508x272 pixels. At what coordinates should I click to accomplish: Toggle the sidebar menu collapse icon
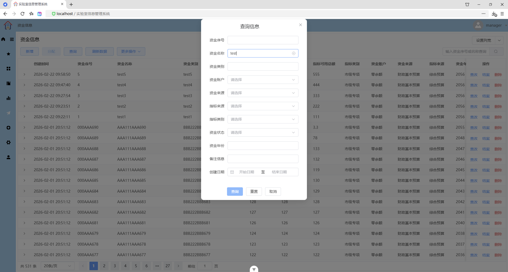[x=12, y=39]
